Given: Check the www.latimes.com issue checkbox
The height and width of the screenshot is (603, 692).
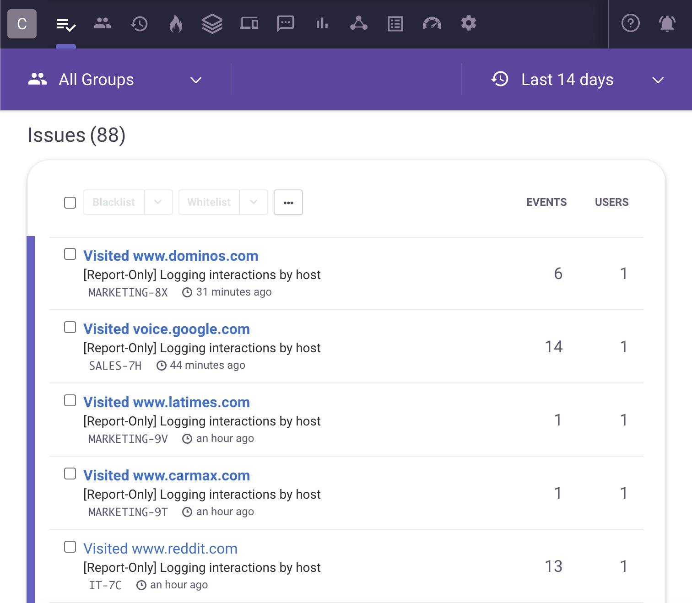Looking at the screenshot, I should tap(70, 400).
